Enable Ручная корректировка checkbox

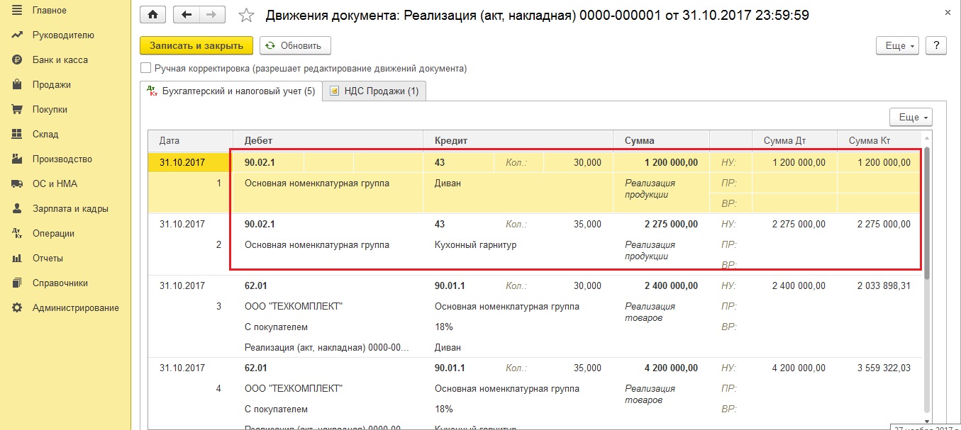146,68
